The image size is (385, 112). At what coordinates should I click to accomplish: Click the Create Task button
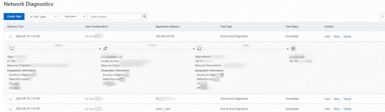tap(14, 17)
